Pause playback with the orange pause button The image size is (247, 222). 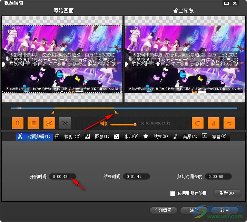click(x=18, y=123)
